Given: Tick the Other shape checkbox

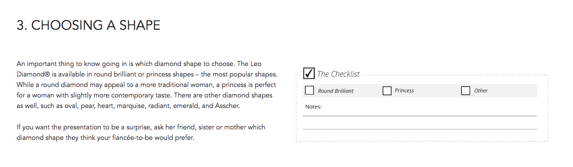Looking at the screenshot, I should [466, 90].
